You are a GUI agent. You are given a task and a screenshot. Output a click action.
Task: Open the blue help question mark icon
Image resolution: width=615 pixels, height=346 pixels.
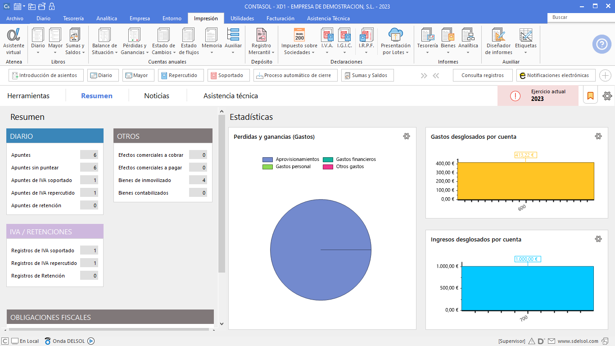coord(601,44)
